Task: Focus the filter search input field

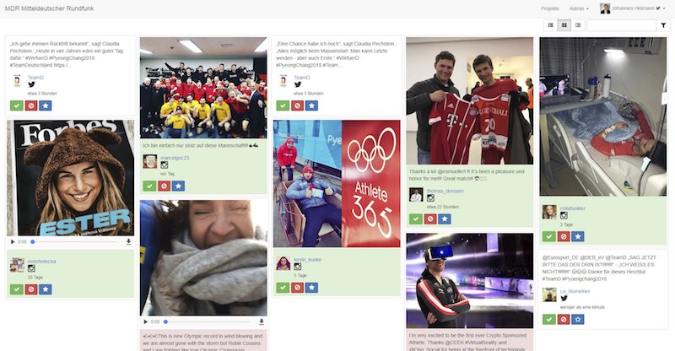Action: click(x=622, y=25)
